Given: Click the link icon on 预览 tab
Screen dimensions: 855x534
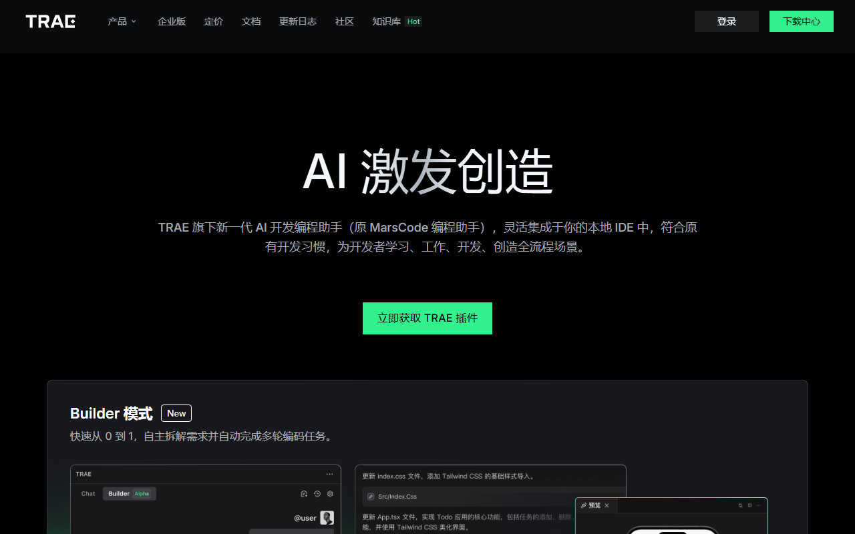Looking at the screenshot, I should coord(584,505).
